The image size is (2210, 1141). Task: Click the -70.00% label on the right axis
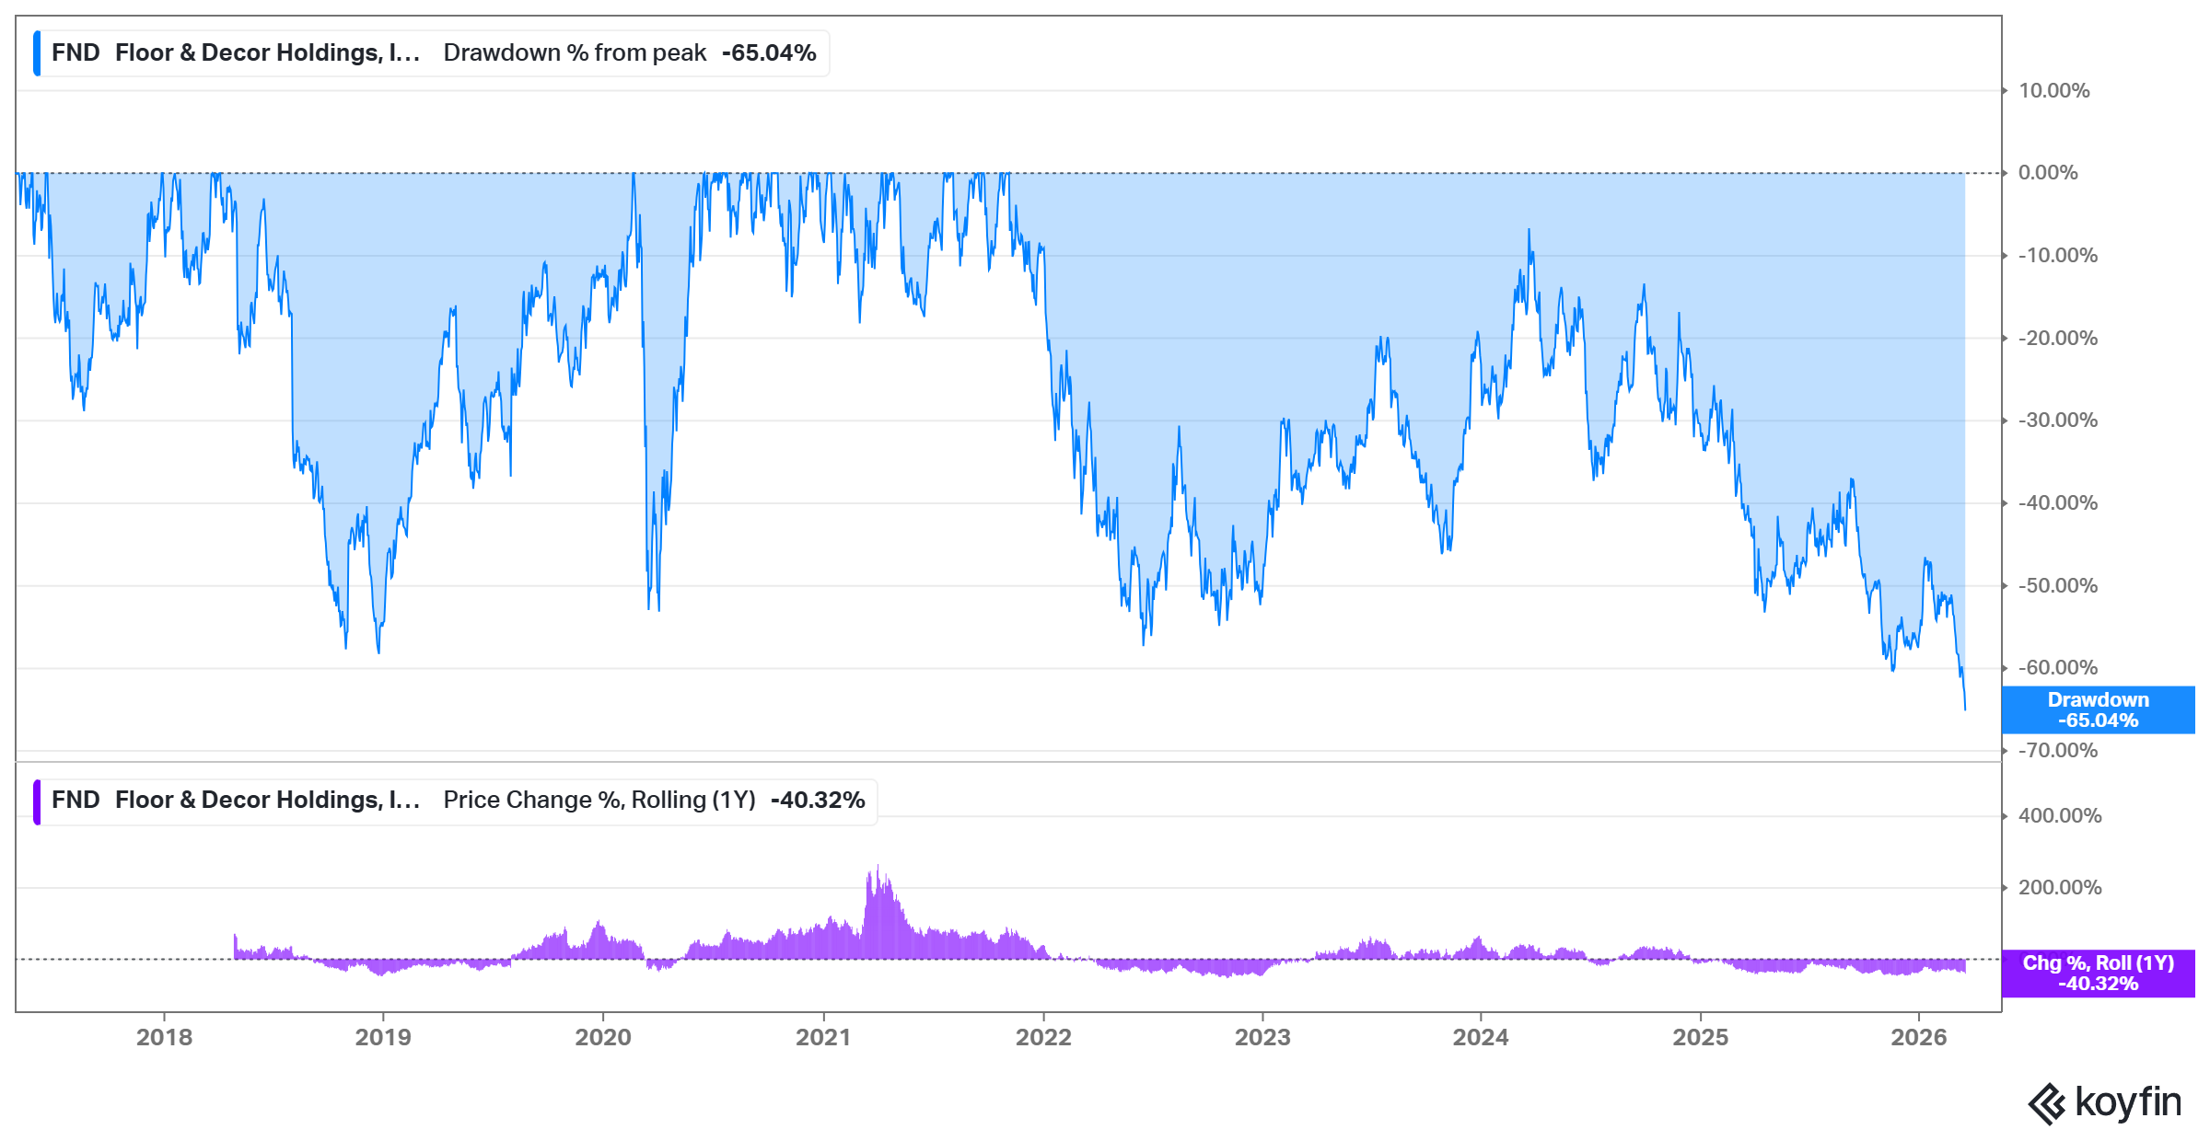tap(2057, 751)
